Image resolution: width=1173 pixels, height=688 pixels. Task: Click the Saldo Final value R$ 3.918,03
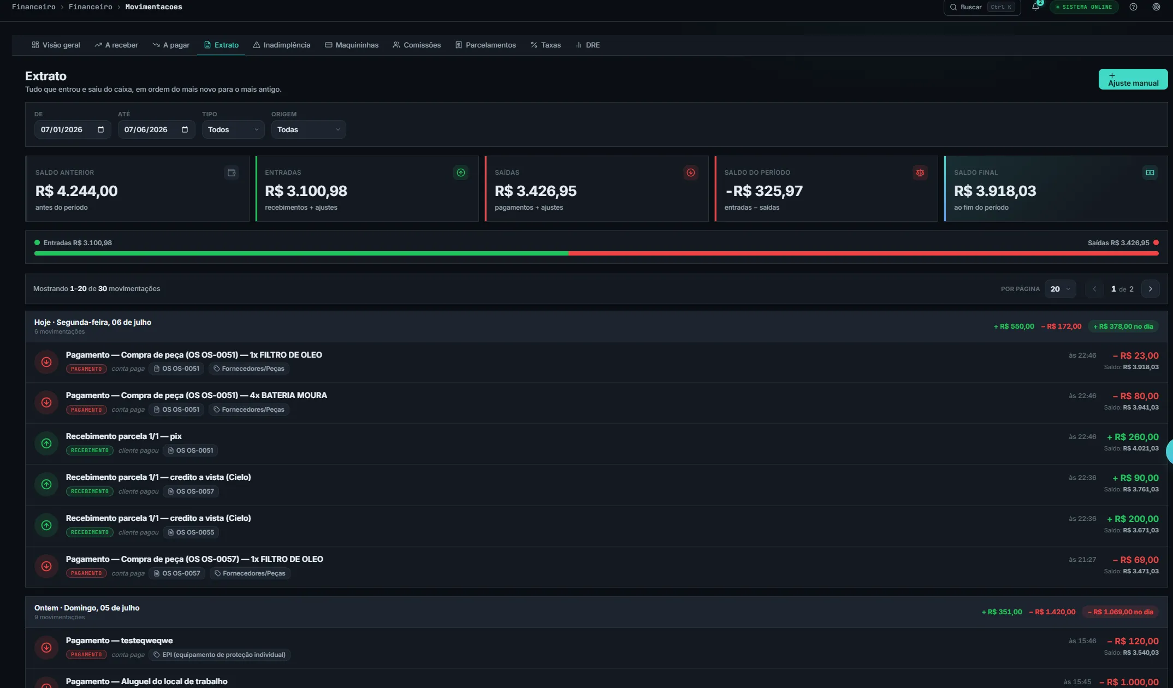point(995,191)
